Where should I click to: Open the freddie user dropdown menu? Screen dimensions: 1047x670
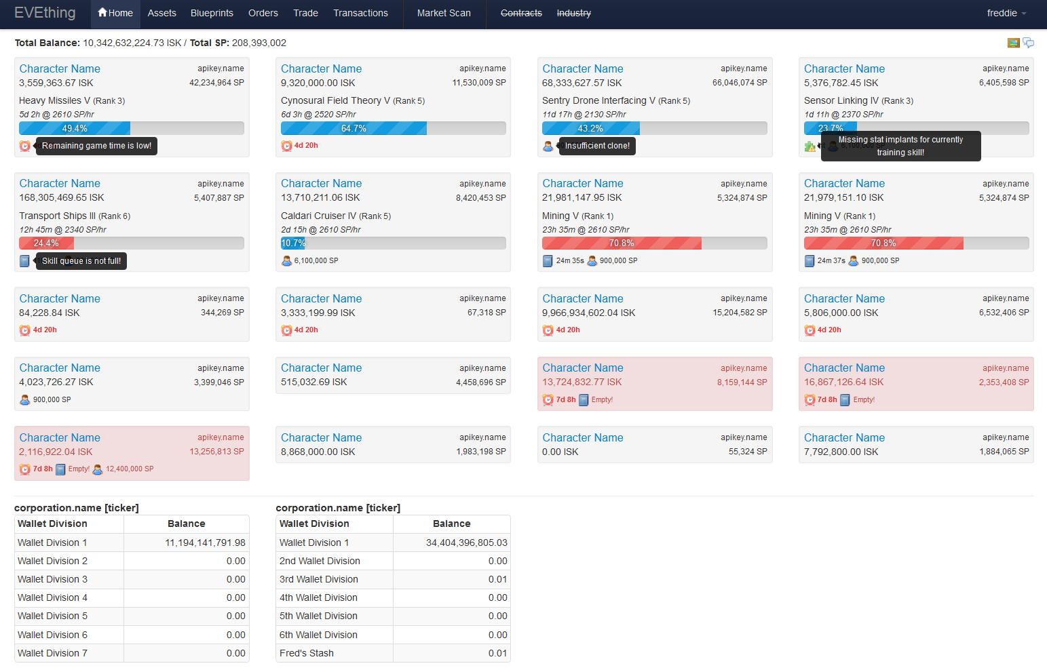coord(1006,13)
